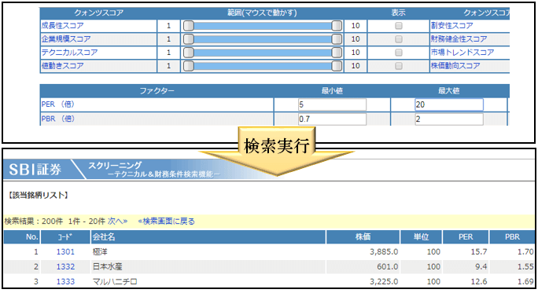Grab the left handle of テクニカルスコア slider
The height and width of the screenshot is (293, 538).
coord(188,53)
